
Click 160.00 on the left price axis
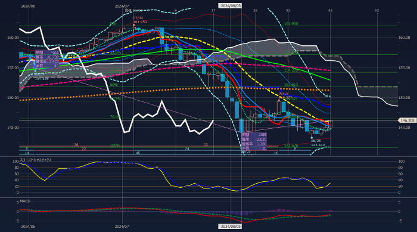pos(13,38)
